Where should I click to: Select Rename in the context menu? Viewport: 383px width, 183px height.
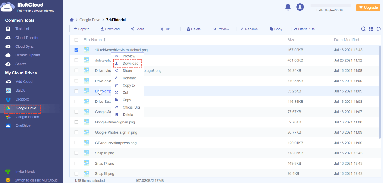tap(129, 78)
